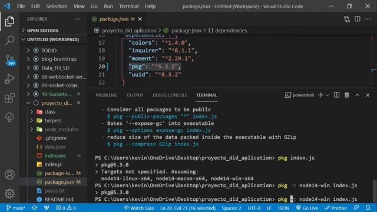Open the Terminal menu
Viewport: 377px width, 212px height.
[x=129, y=6]
